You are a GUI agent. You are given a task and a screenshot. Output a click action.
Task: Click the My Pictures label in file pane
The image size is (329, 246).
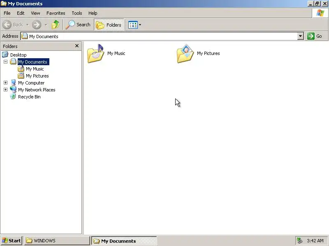209,53
